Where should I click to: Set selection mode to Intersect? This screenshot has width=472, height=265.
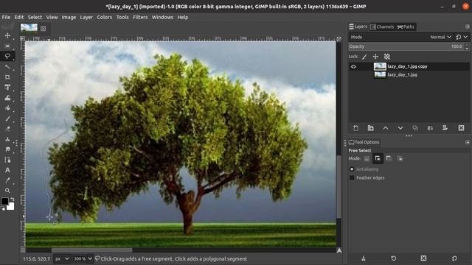click(x=400, y=159)
